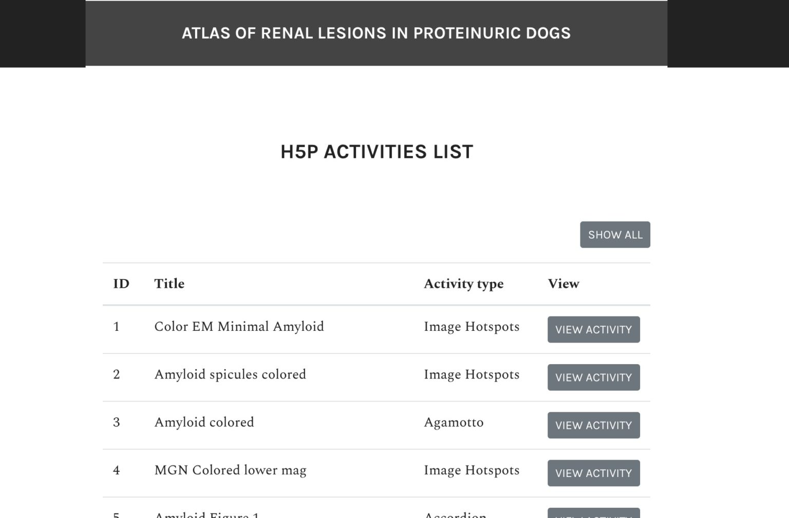
Task: Select the title Amyloid colored
Action: click(x=203, y=422)
